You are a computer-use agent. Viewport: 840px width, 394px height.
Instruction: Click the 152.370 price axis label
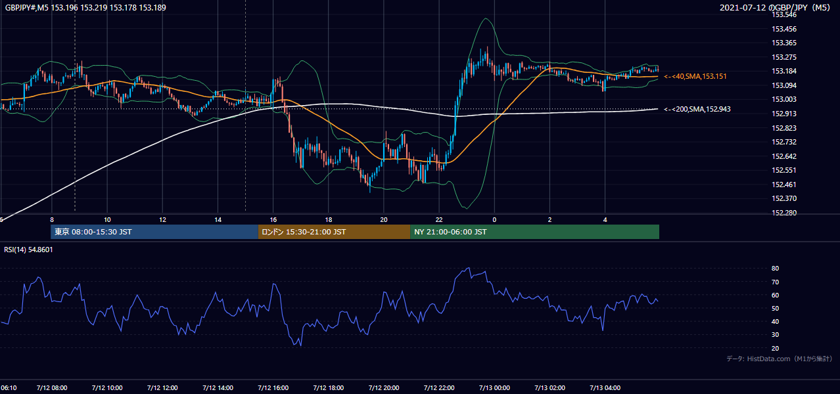784,198
